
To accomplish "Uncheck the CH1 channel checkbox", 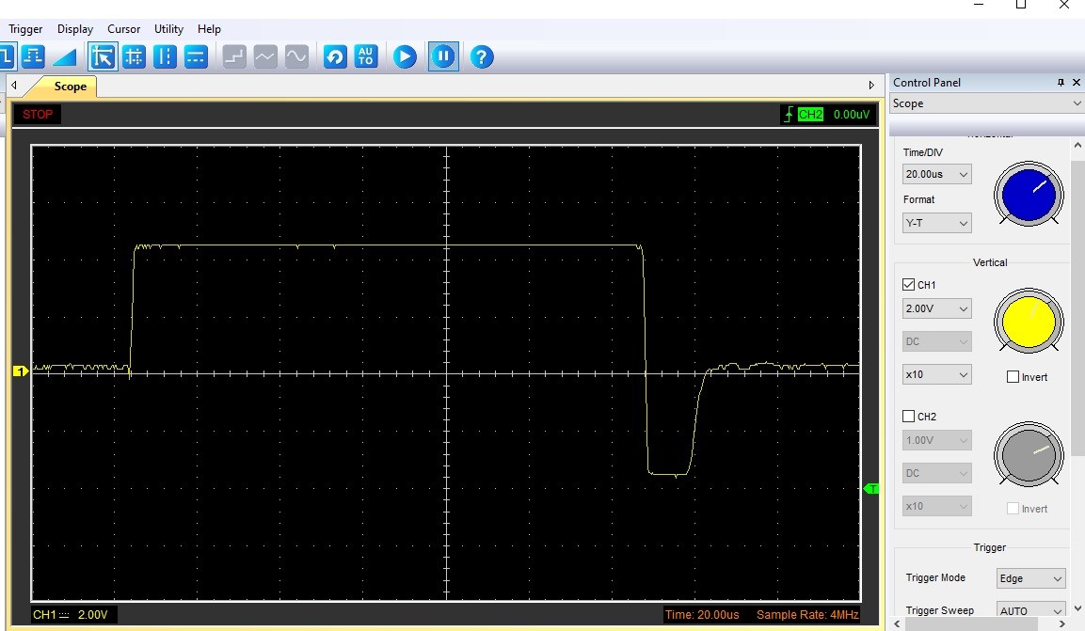I will tap(909, 285).
